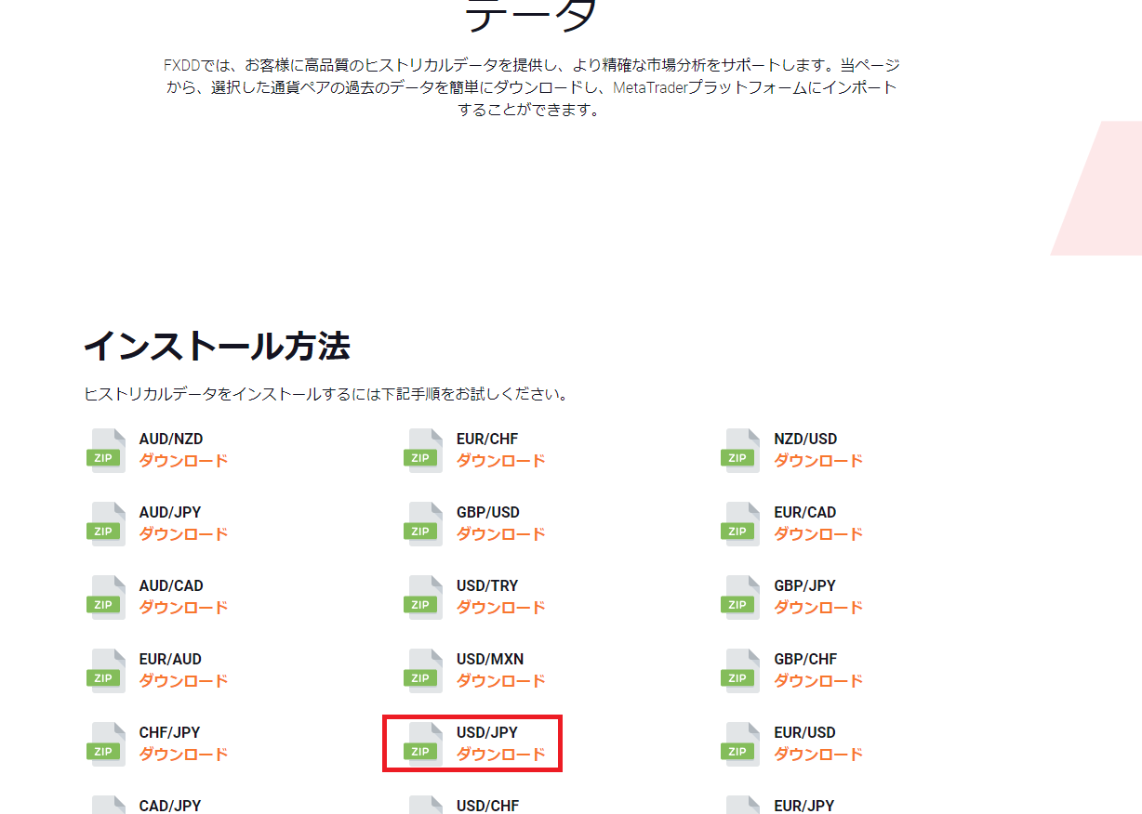
Task: Click the EUR/CHF ZIP file icon
Action: click(423, 448)
